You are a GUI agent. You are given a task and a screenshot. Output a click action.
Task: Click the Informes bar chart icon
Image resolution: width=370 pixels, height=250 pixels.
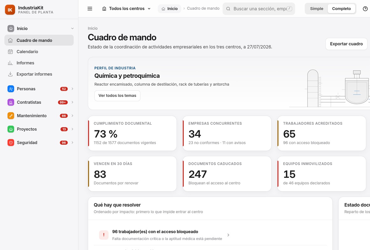tap(10, 63)
